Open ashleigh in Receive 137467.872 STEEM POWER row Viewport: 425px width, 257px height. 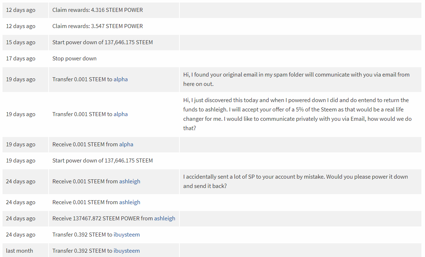click(x=165, y=219)
